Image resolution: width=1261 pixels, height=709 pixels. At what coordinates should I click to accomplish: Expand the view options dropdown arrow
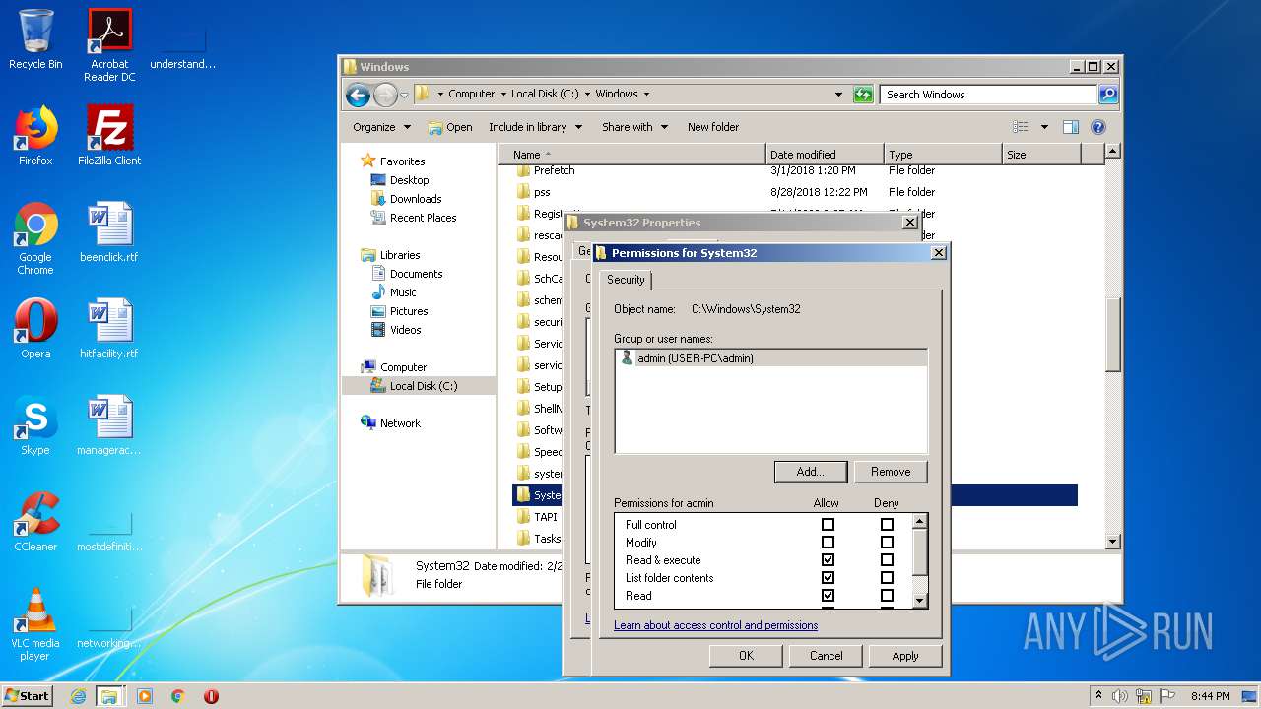1044,127
